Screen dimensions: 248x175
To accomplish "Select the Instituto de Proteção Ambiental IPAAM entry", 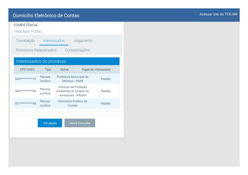I will click(72, 91).
